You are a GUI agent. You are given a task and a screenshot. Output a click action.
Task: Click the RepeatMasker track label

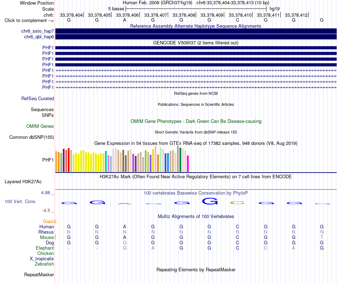(x=39, y=274)
